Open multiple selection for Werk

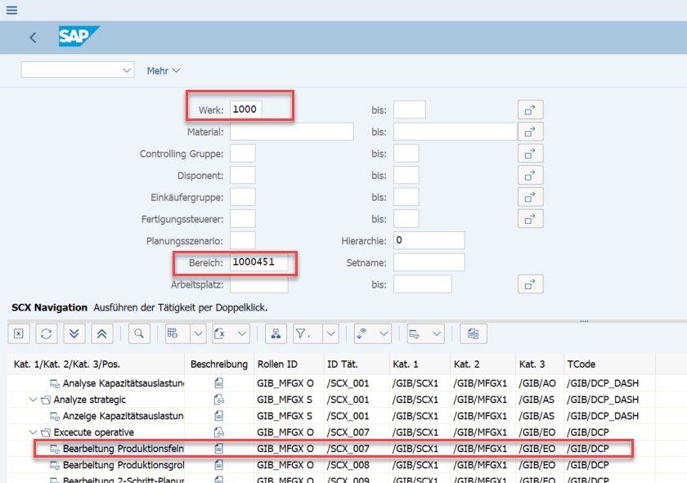(x=530, y=110)
